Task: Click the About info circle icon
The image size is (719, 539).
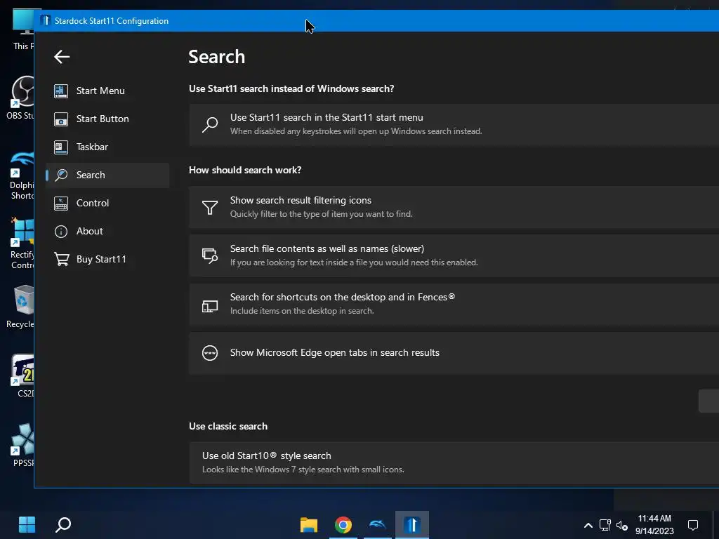Action: (61, 232)
